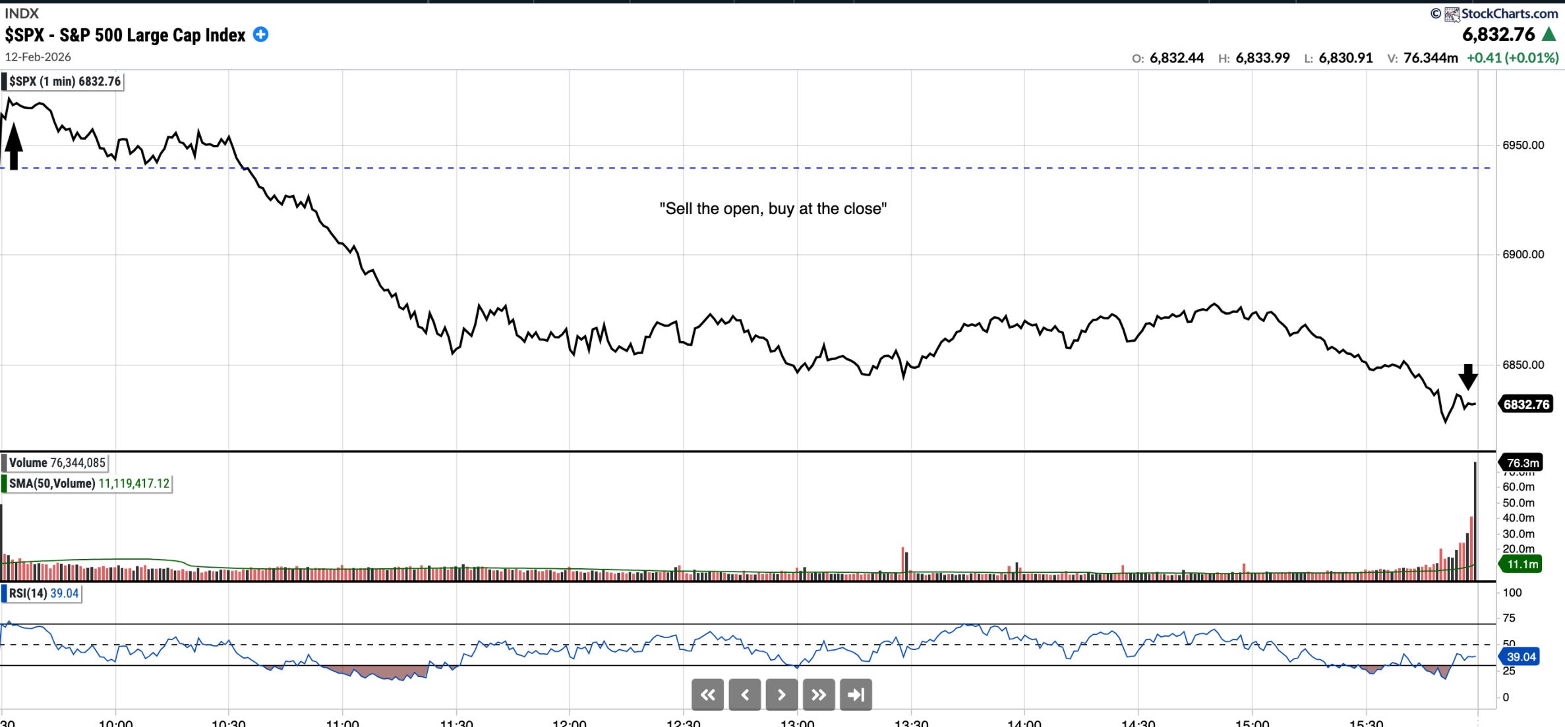Step forward one period with right chevron

(x=782, y=695)
